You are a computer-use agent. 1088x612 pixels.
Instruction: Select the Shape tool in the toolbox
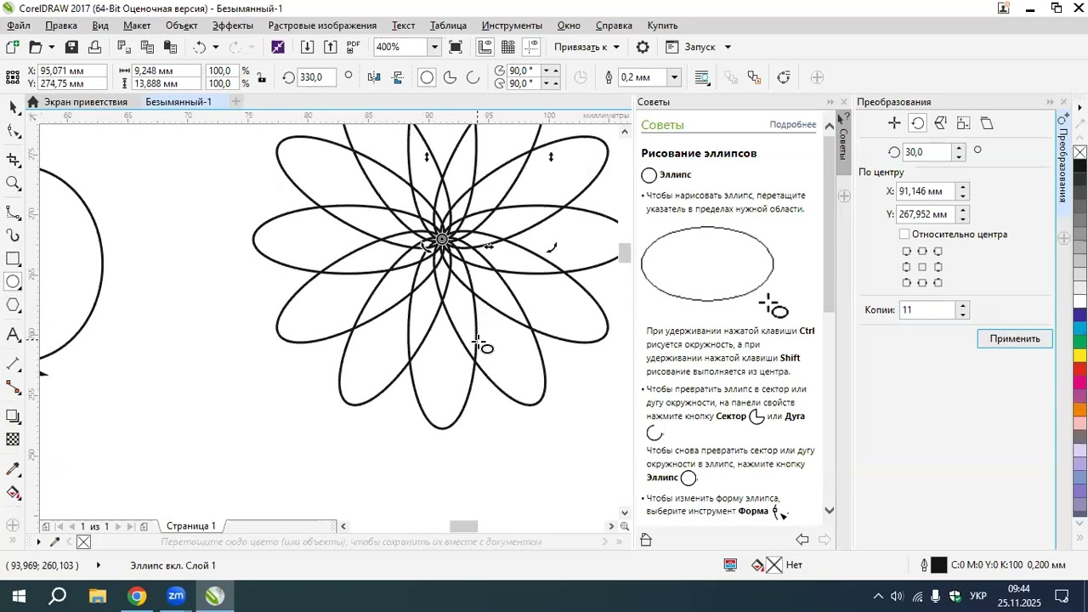[x=13, y=132]
